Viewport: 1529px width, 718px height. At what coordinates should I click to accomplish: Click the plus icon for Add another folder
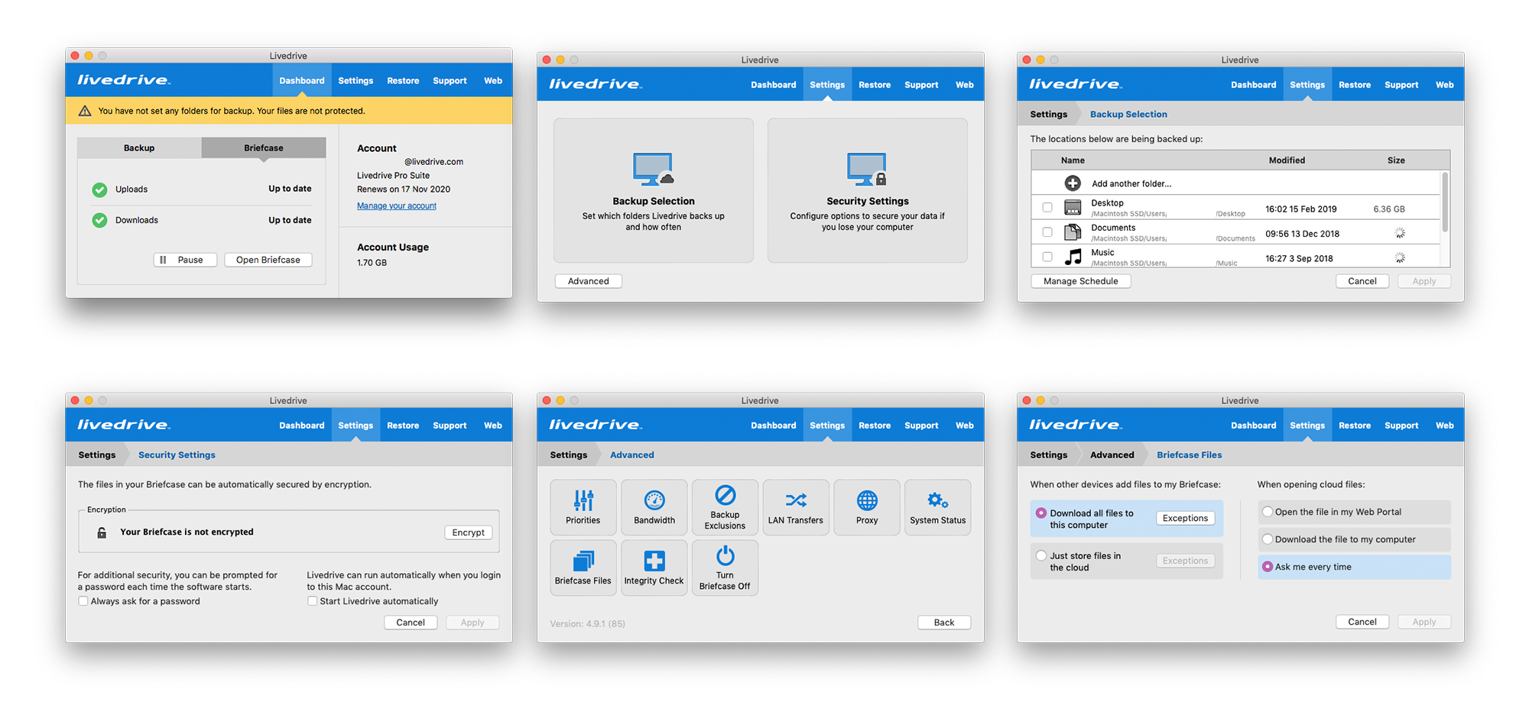click(1073, 183)
